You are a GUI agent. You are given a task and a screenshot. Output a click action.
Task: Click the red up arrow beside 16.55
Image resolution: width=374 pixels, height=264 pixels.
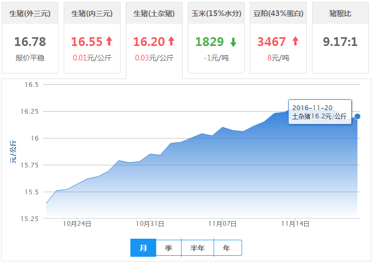[109, 41]
